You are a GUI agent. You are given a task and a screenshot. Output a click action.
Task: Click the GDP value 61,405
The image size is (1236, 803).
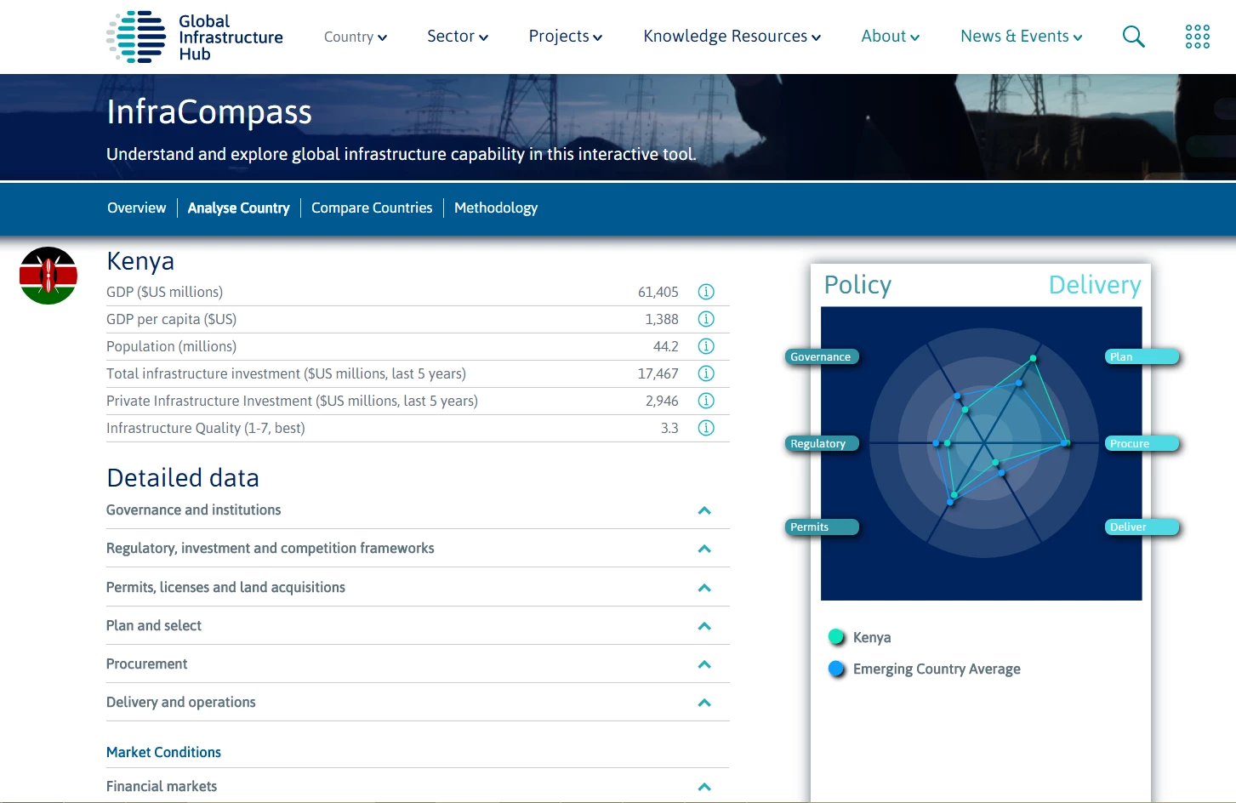658,292
